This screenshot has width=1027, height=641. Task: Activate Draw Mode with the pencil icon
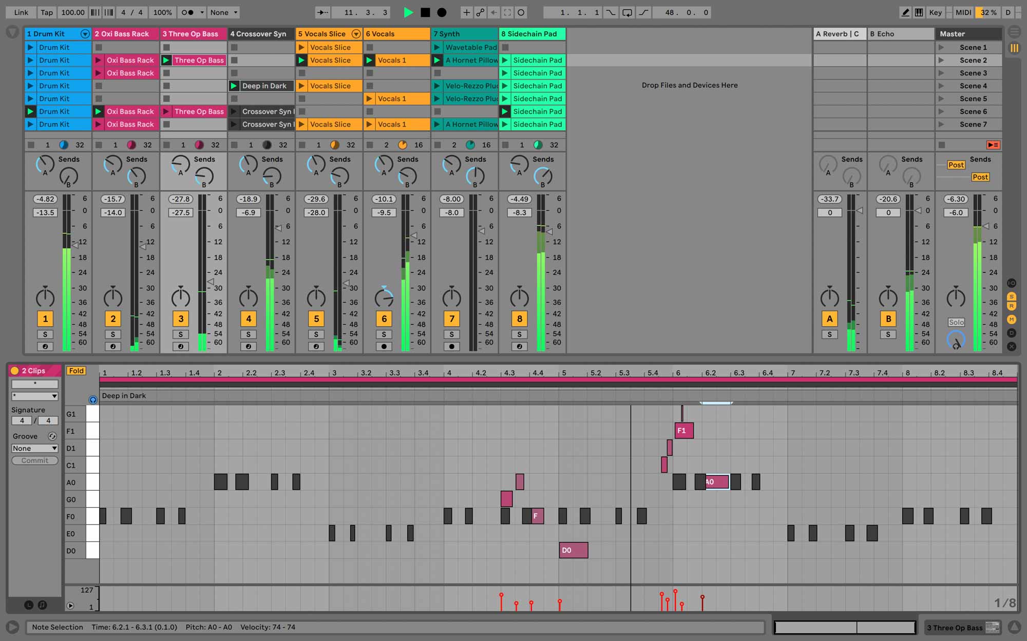click(x=905, y=12)
